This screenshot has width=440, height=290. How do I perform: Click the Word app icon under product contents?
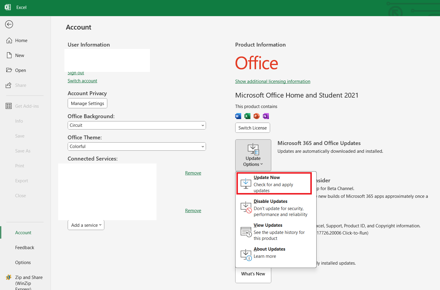[x=238, y=116]
